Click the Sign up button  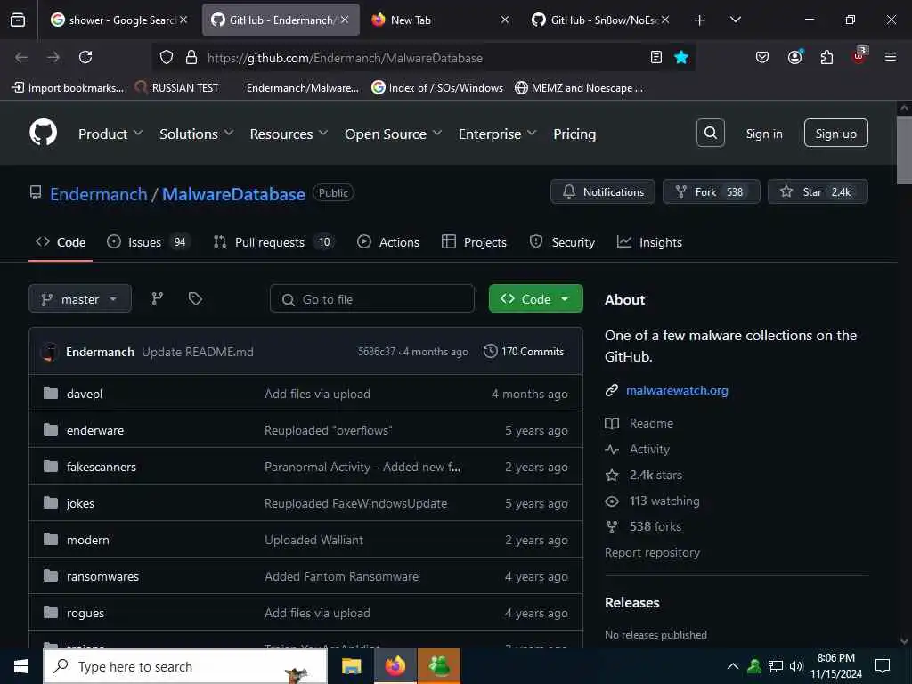coord(835,134)
